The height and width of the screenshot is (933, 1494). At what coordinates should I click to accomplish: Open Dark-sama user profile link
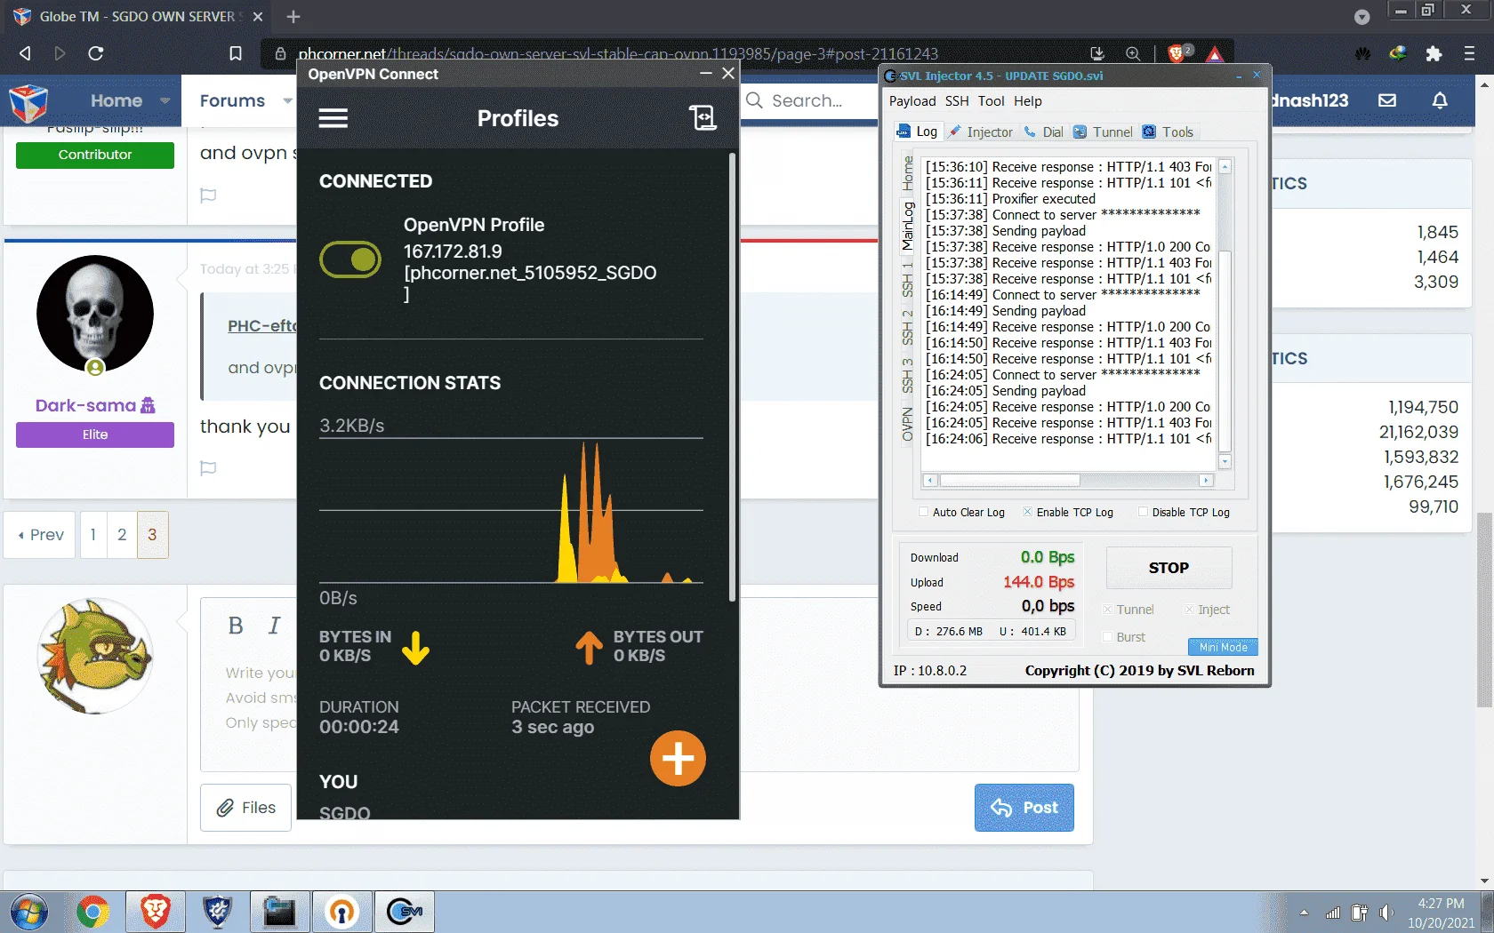pyautogui.click(x=85, y=405)
